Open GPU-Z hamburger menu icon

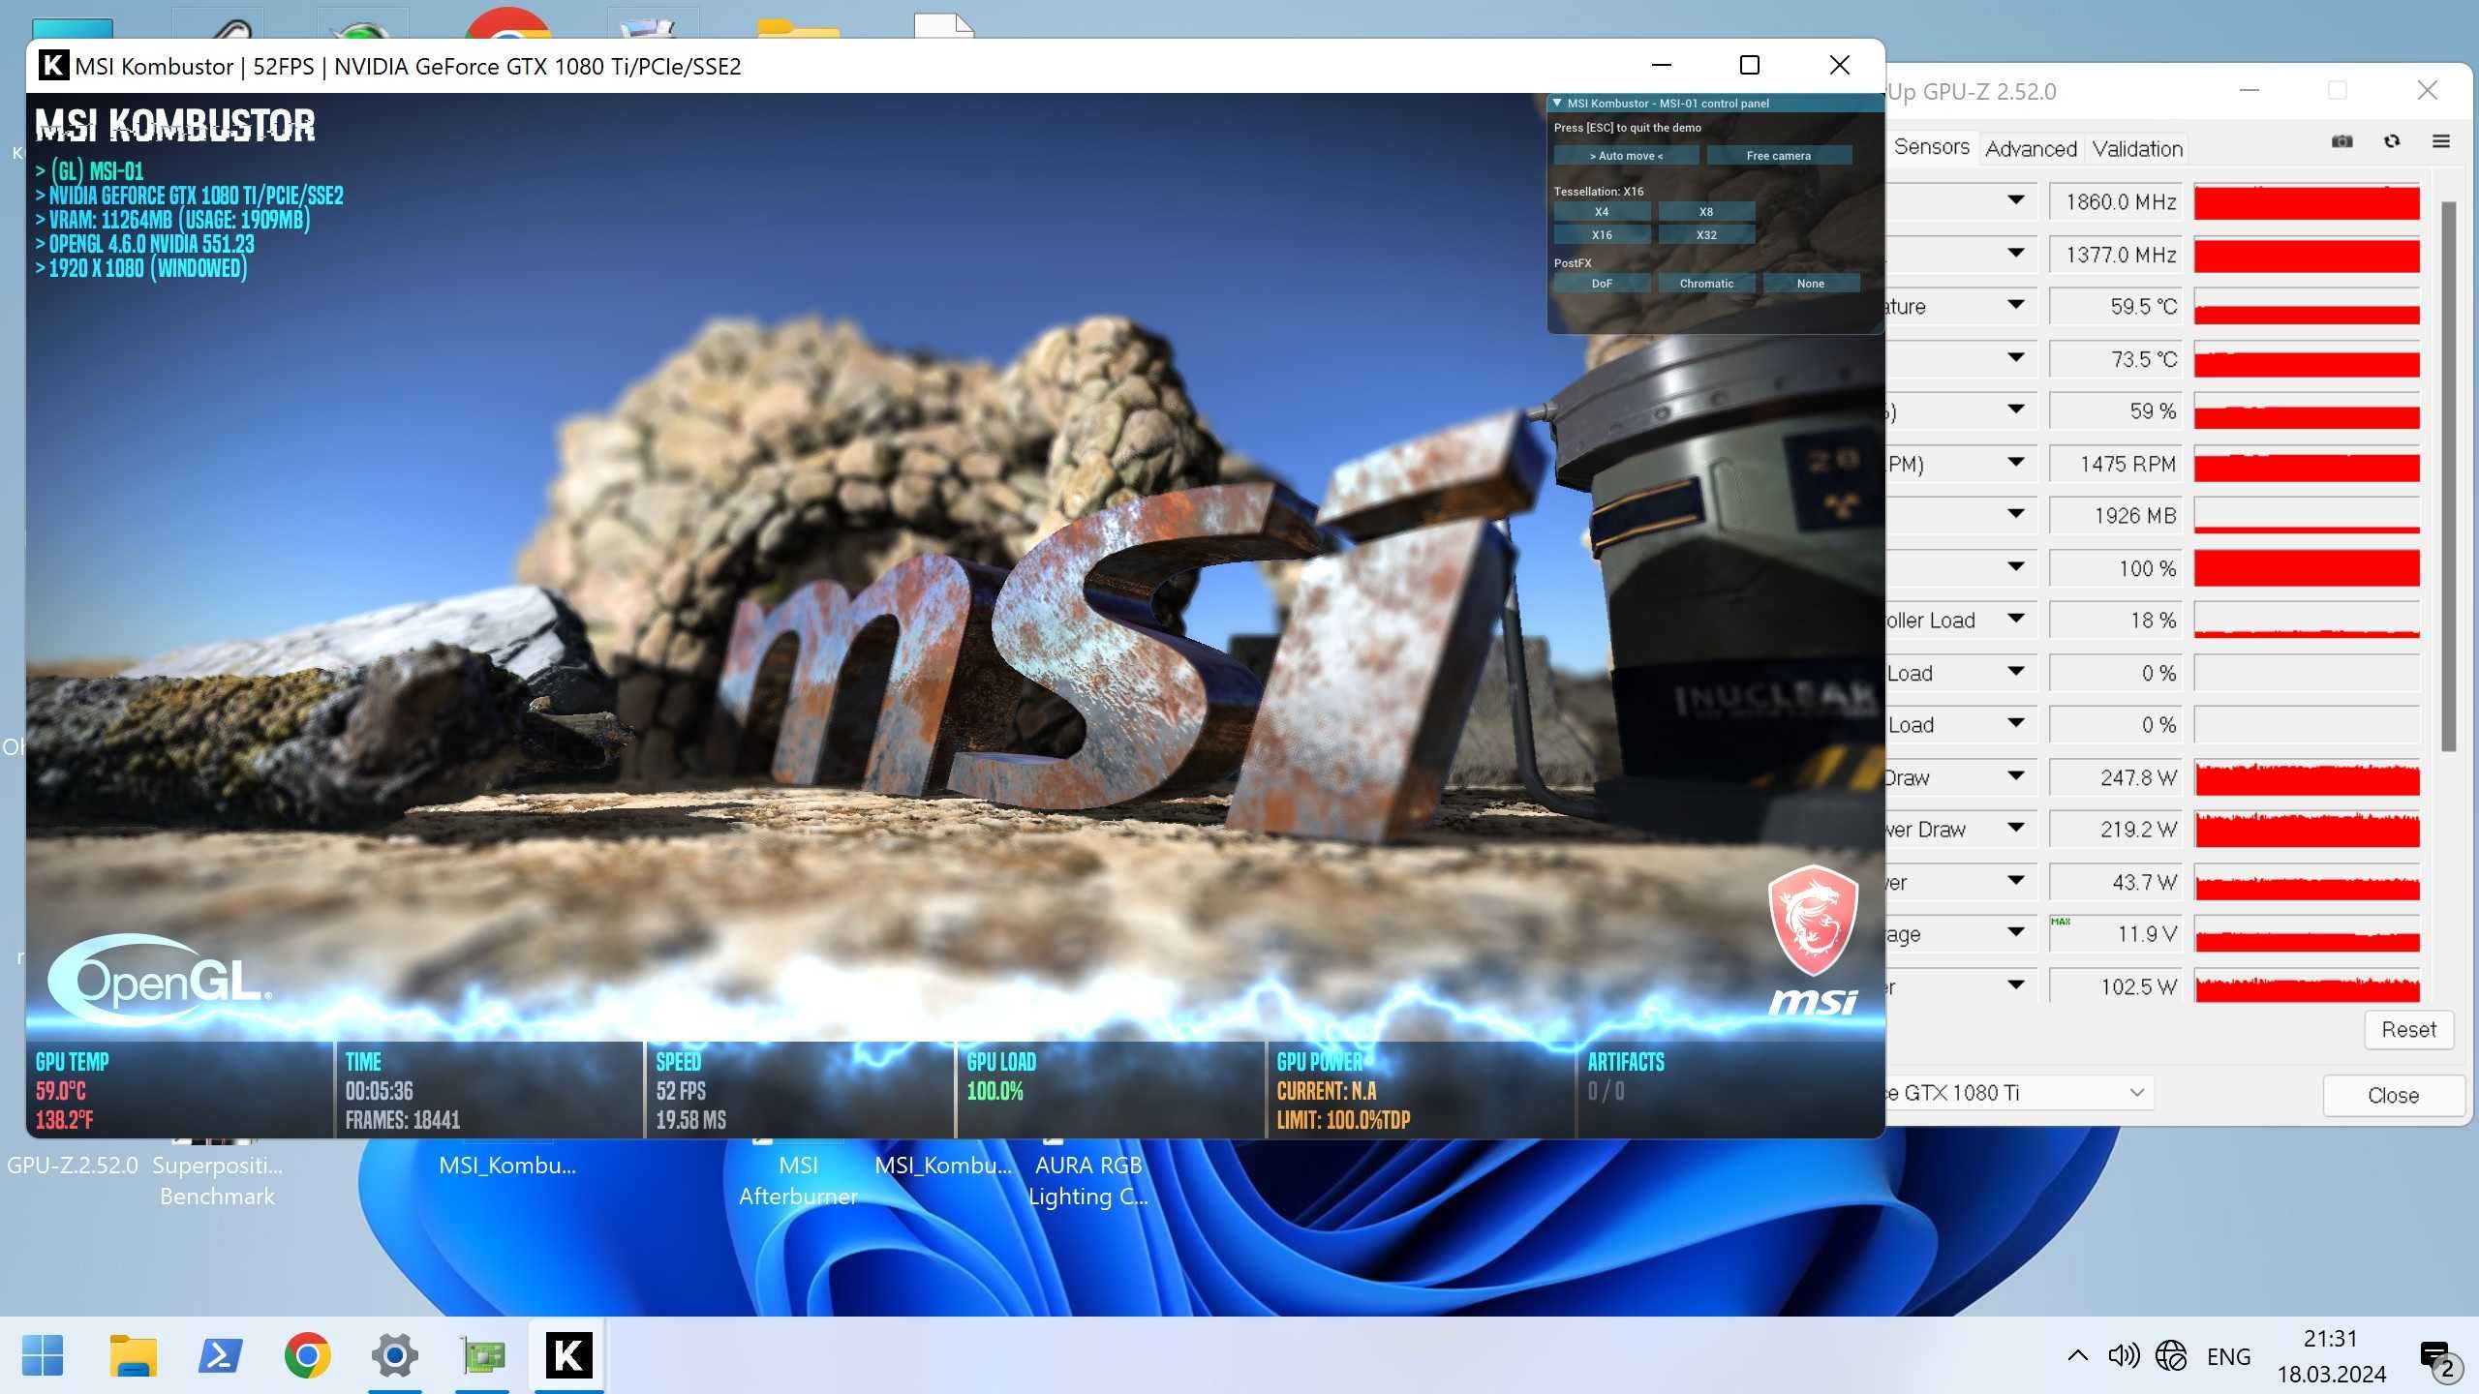(x=2441, y=142)
